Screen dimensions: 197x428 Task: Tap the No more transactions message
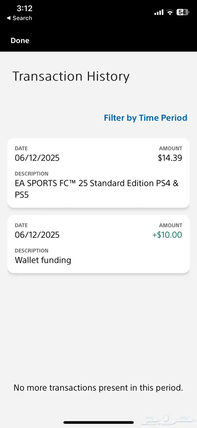pos(98,388)
